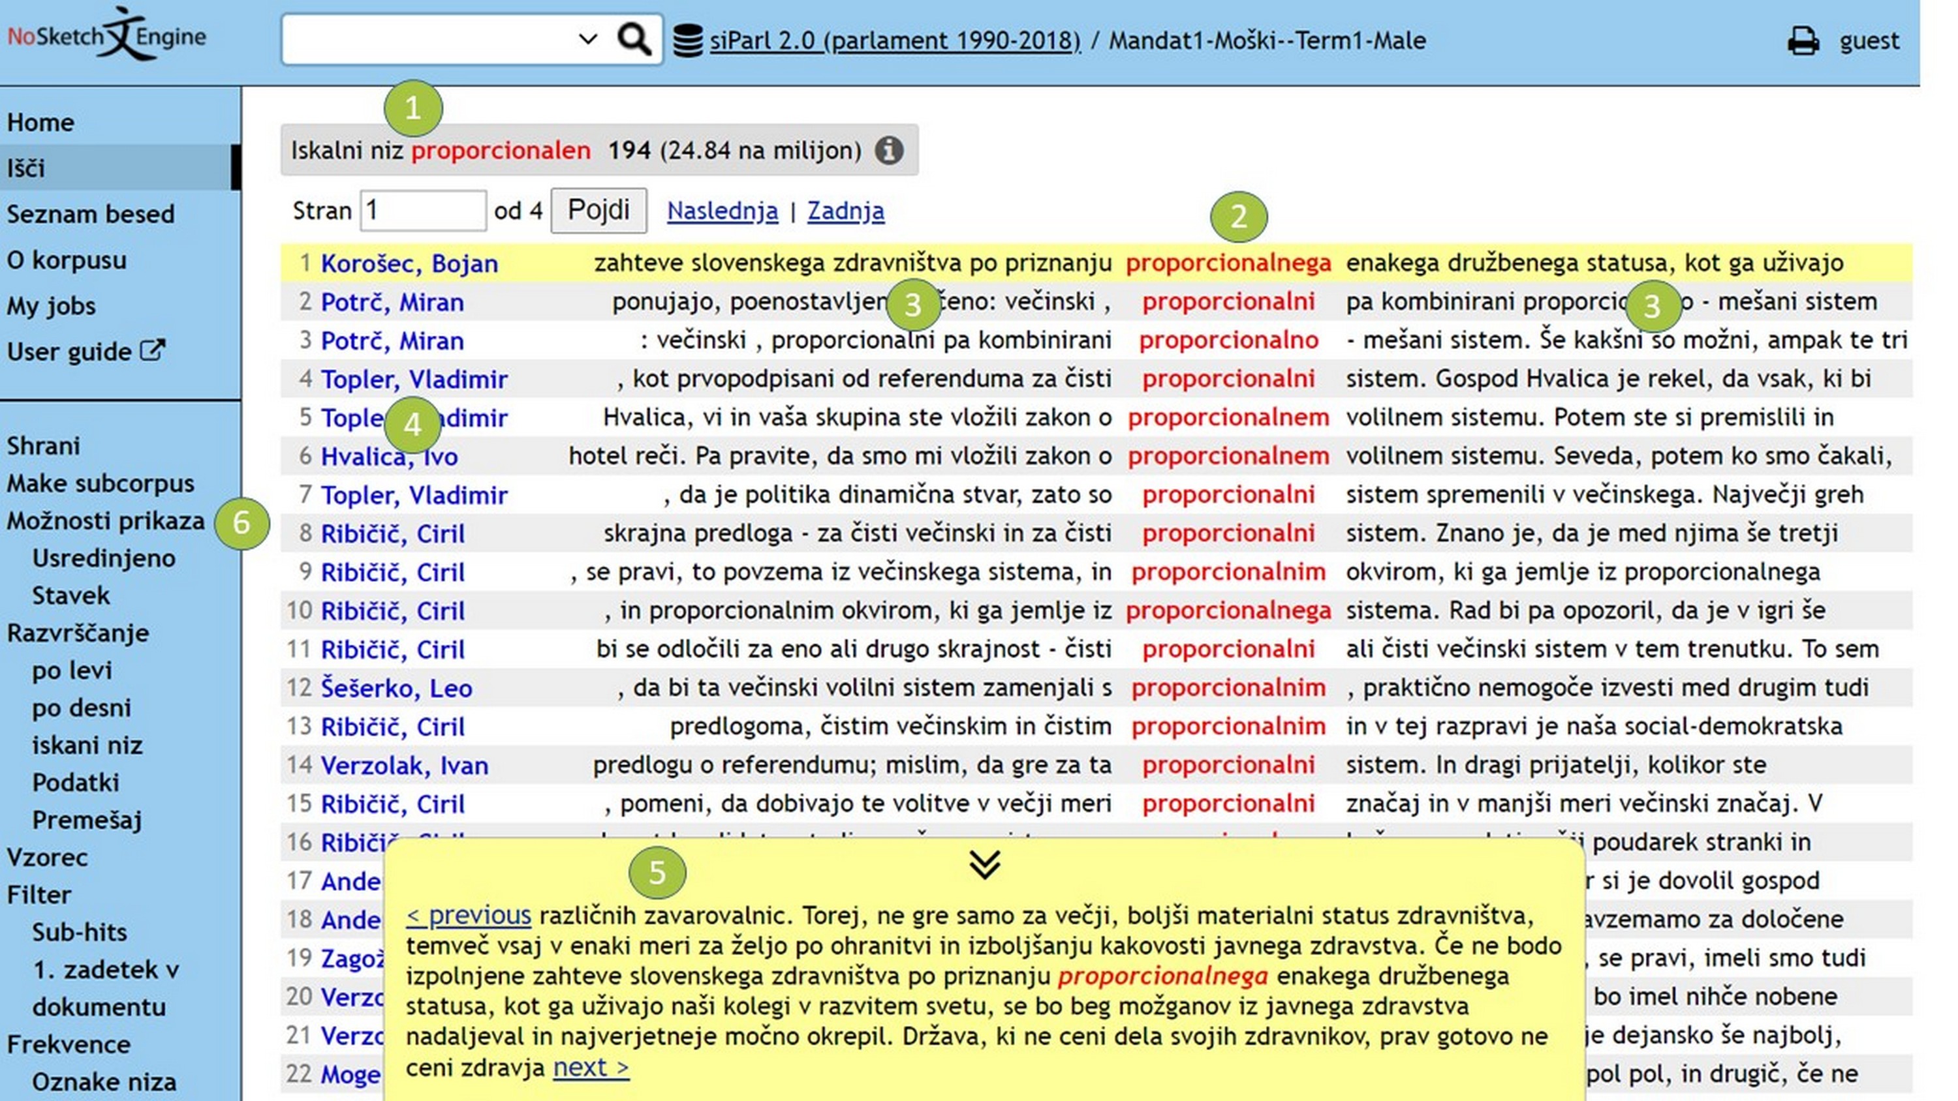Screen dimensions: 1958x1101
Task: Click the highlighted word proporcionalnega in row 1
Action: (1229, 262)
